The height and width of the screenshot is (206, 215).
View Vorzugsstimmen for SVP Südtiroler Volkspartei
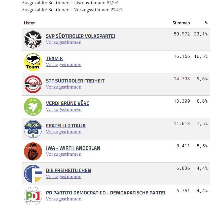point(64,42)
